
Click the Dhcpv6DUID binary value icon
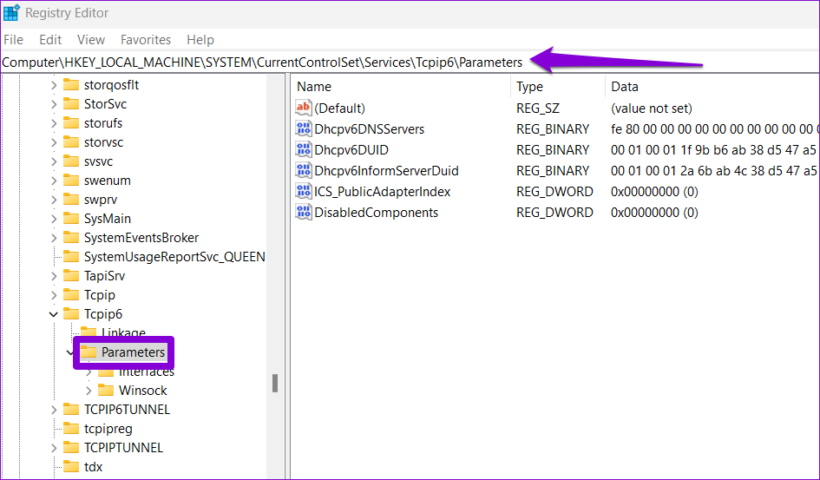pos(304,150)
